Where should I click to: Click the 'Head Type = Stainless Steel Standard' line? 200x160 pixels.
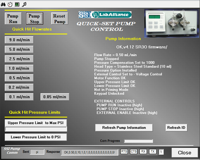tap(133, 67)
